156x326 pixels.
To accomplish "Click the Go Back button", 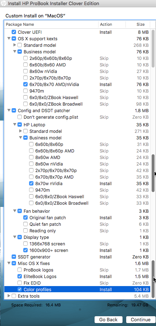I will tap(108, 320).
